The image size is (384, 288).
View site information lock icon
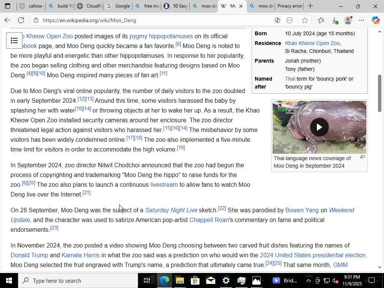pos(36,20)
